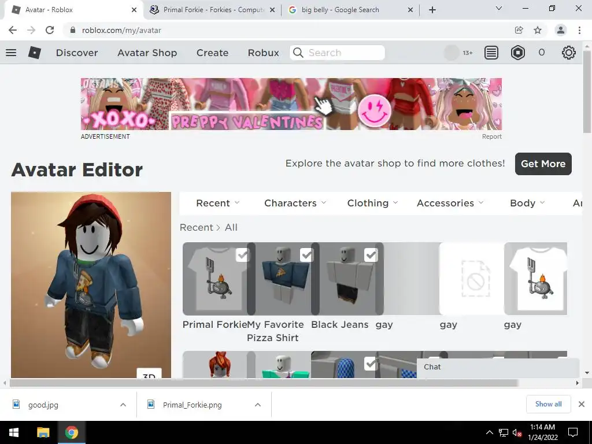
Task: Uncheck the Black Jeans item
Action: (x=371, y=255)
